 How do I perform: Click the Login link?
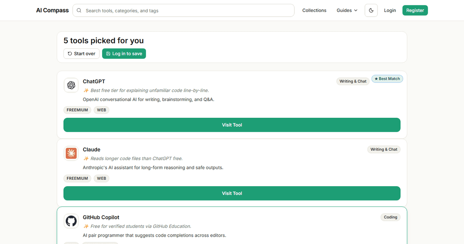390,10
